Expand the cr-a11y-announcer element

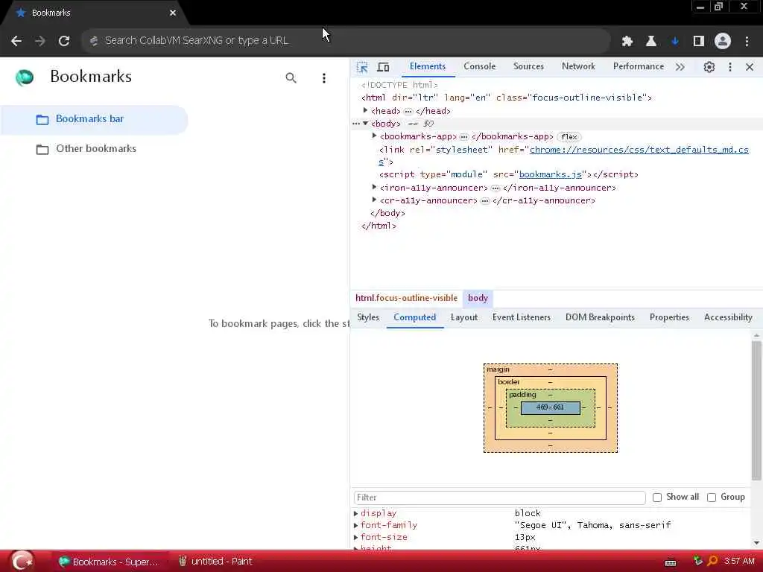pyautogui.click(x=374, y=200)
